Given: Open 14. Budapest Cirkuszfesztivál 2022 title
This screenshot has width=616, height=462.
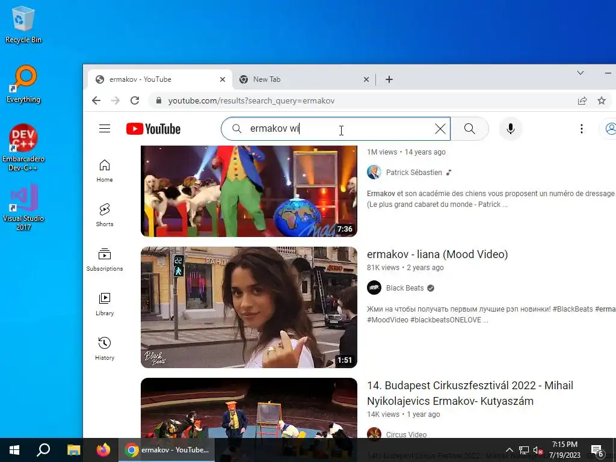Looking at the screenshot, I should point(470,393).
